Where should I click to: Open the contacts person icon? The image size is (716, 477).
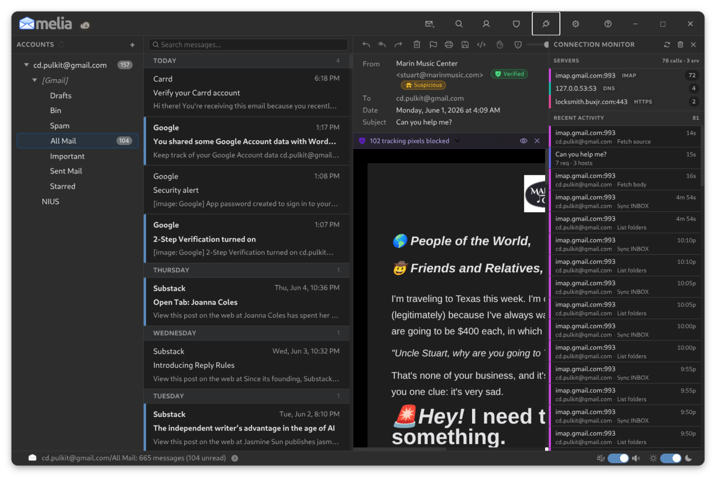486,24
